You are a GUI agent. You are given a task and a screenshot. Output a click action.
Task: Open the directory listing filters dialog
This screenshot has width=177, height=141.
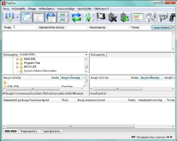(x=138, y=17)
